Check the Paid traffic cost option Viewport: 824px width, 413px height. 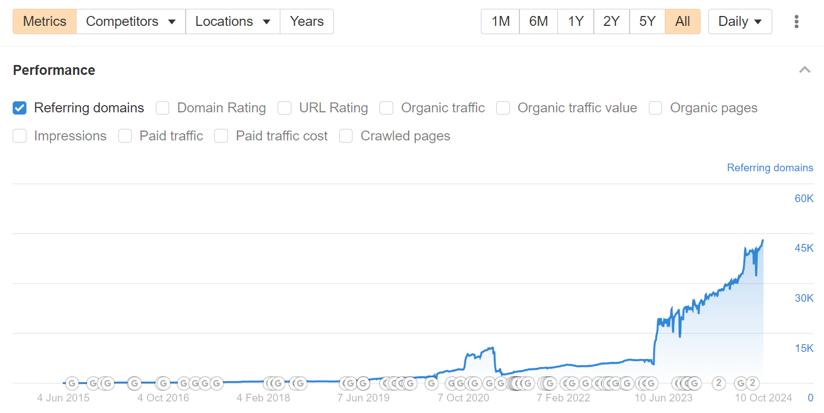click(x=221, y=136)
